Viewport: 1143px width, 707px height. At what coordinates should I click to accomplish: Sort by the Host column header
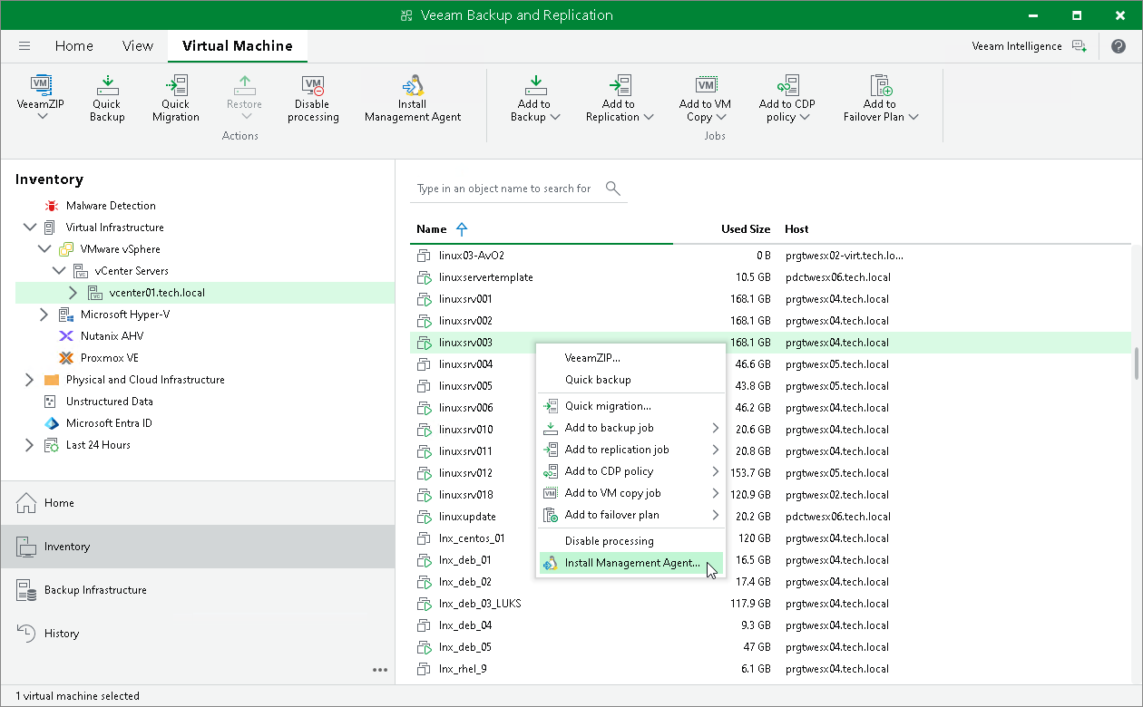[x=796, y=229]
